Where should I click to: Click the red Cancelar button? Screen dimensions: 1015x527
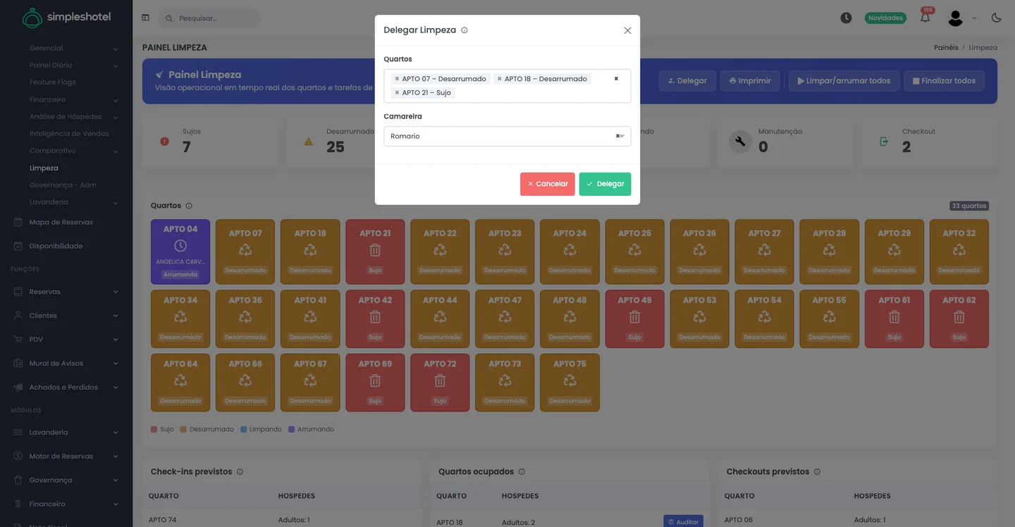548,184
